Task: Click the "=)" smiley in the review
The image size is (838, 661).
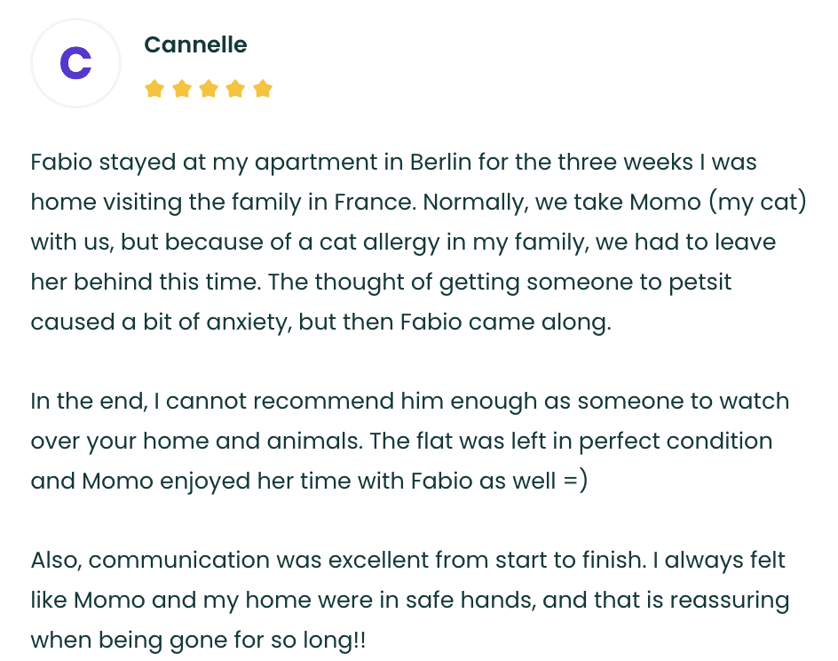Action: tap(576, 481)
